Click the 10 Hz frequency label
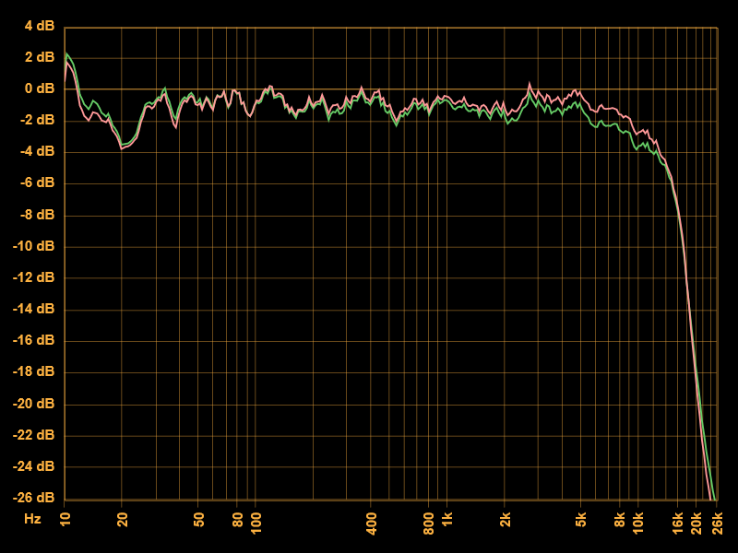 65,519
